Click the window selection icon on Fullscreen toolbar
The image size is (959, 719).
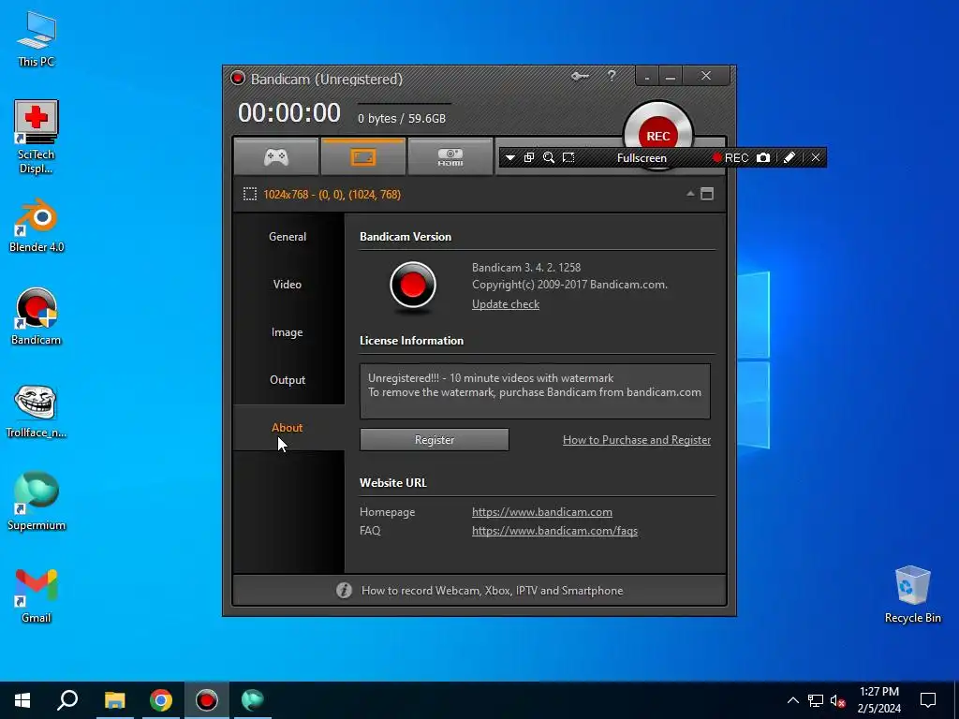click(x=529, y=157)
